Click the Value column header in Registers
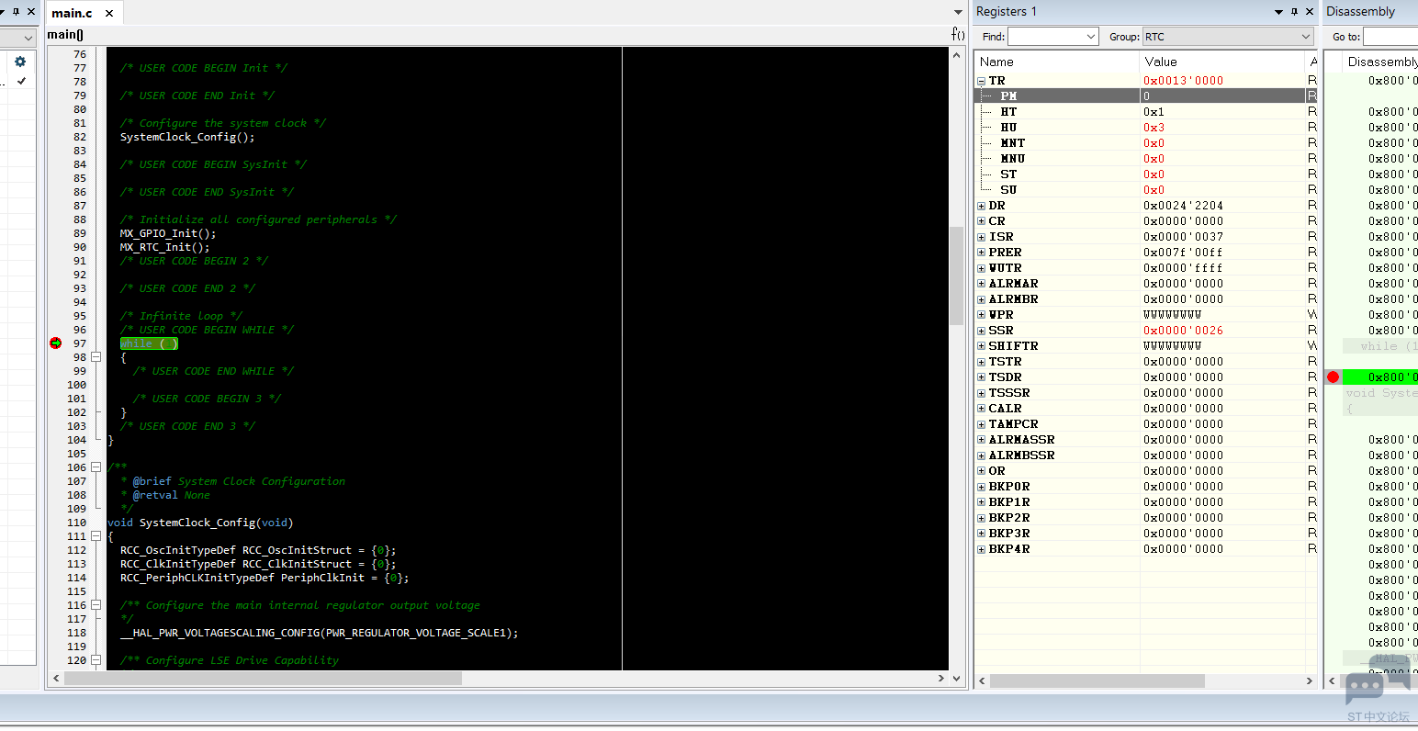Image resolution: width=1418 pixels, height=731 pixels. pyautogui.click(x=1221, y=62)
